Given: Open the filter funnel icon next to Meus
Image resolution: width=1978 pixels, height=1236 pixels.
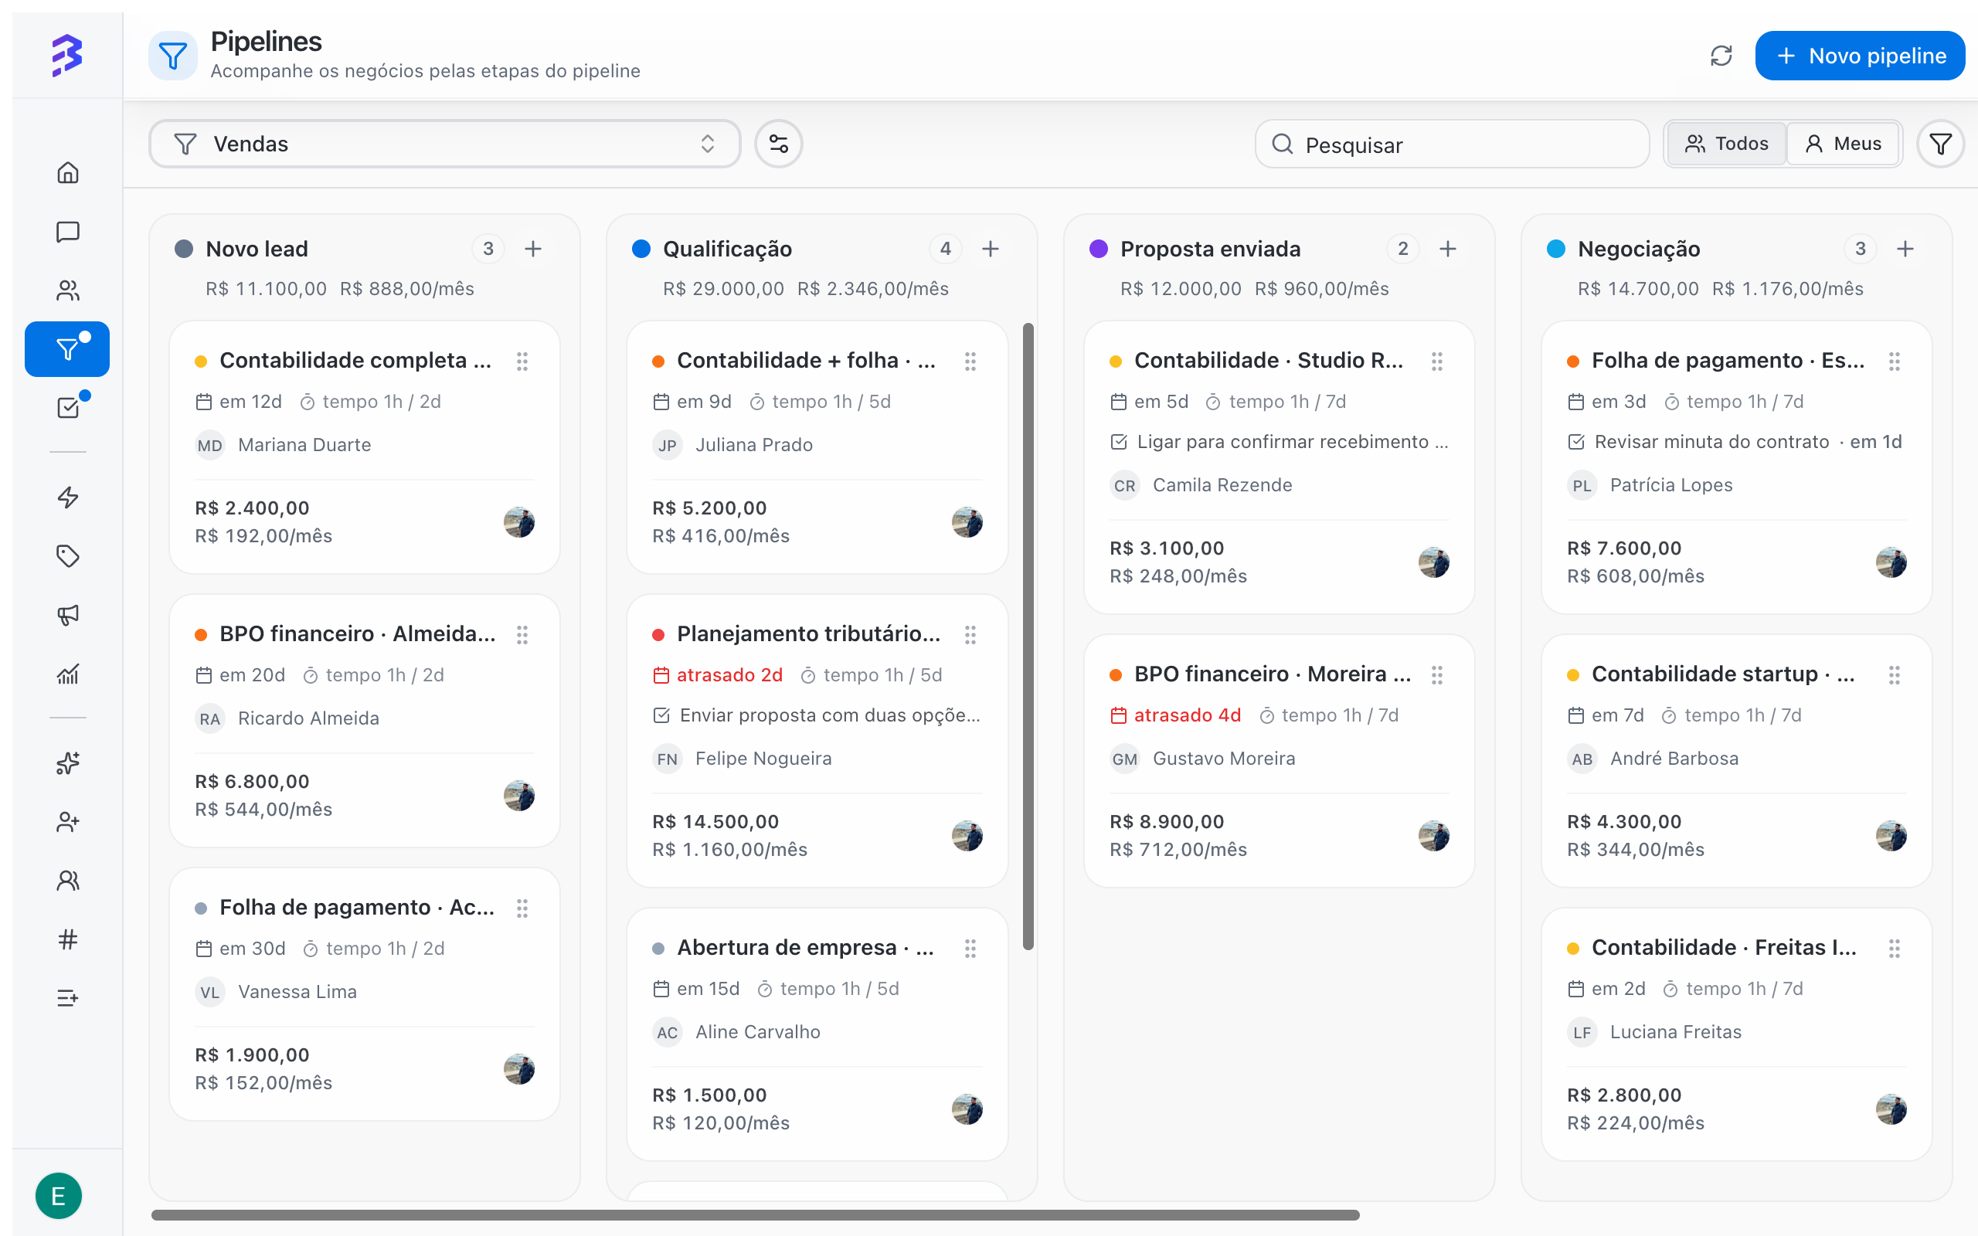Looking at the screenshot, I should click(1940, 144).
